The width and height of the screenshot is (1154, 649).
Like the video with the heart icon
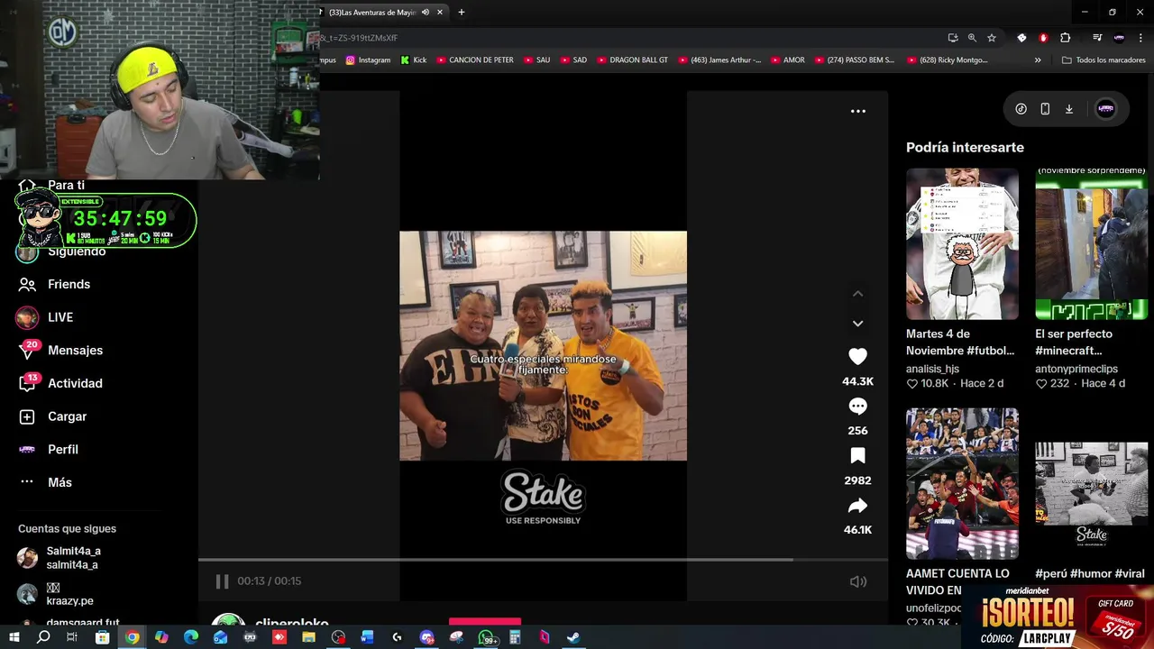click(857, 356)
